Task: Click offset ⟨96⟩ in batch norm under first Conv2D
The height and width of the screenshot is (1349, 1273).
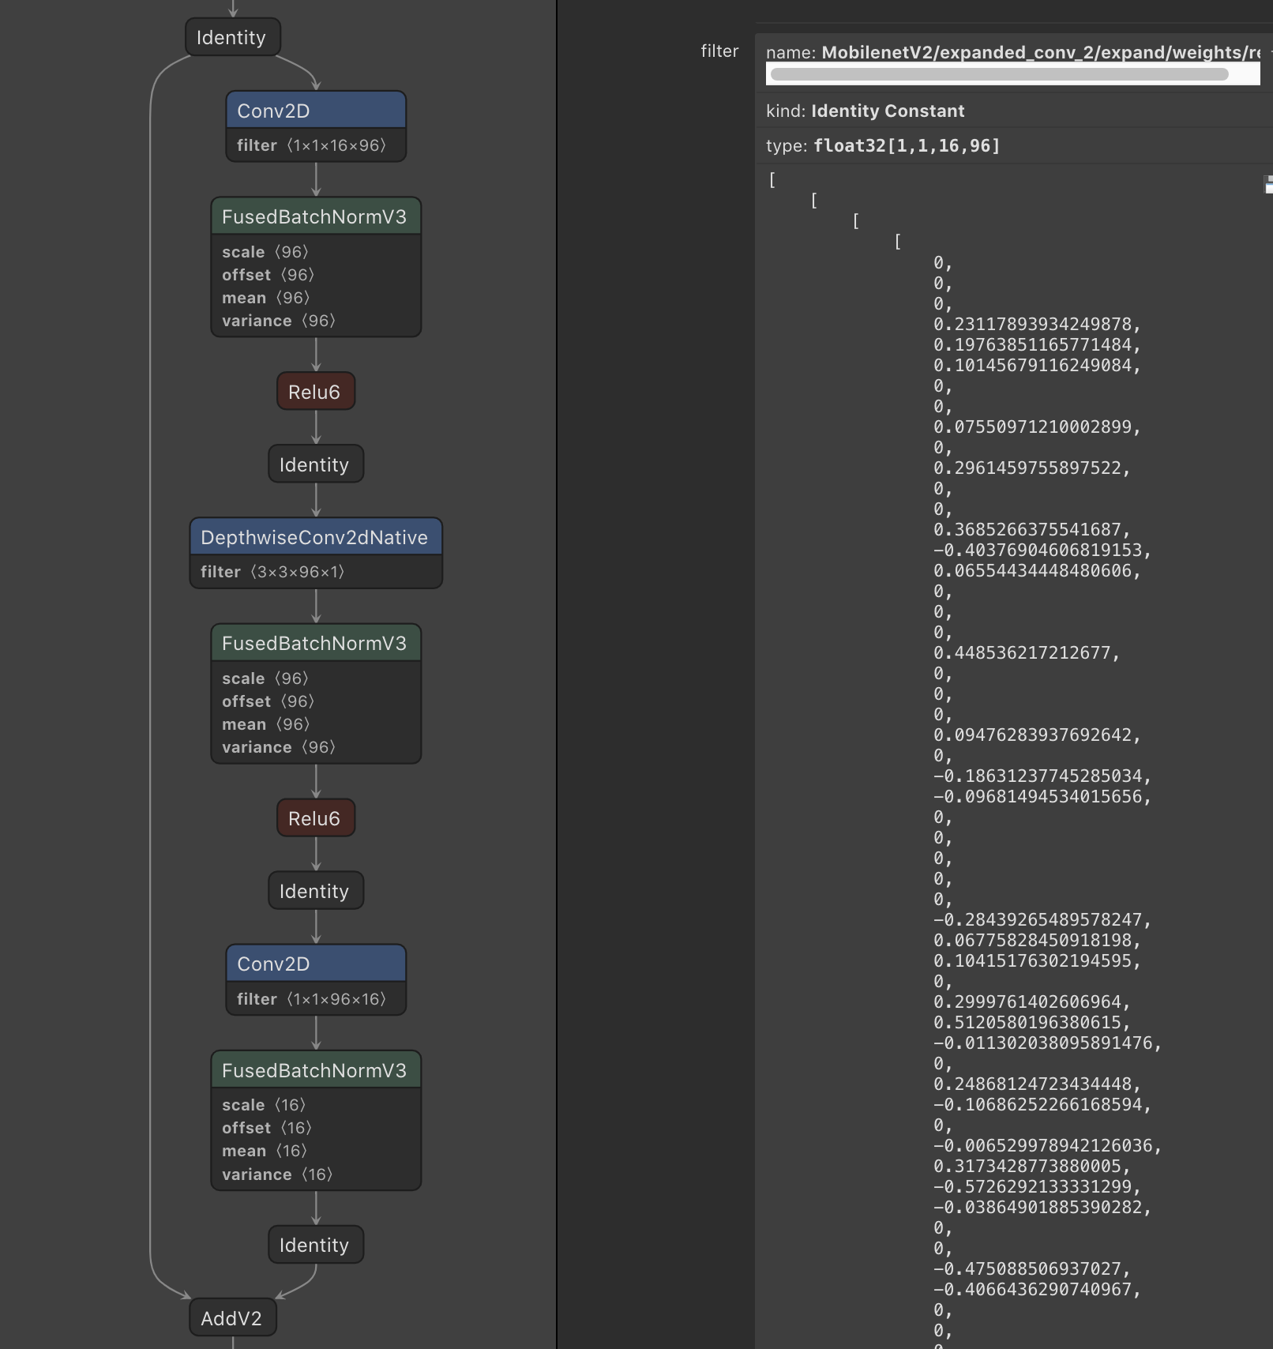Action: click(268, 275)
